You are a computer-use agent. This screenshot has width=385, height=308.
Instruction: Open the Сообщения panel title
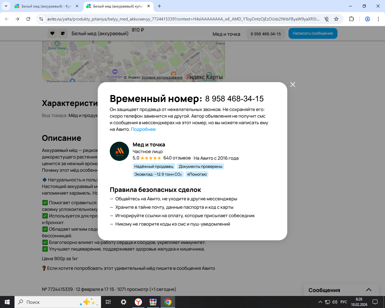[324, 290]
